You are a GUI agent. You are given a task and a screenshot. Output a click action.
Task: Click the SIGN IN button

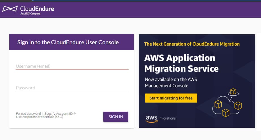click(116, 117)
